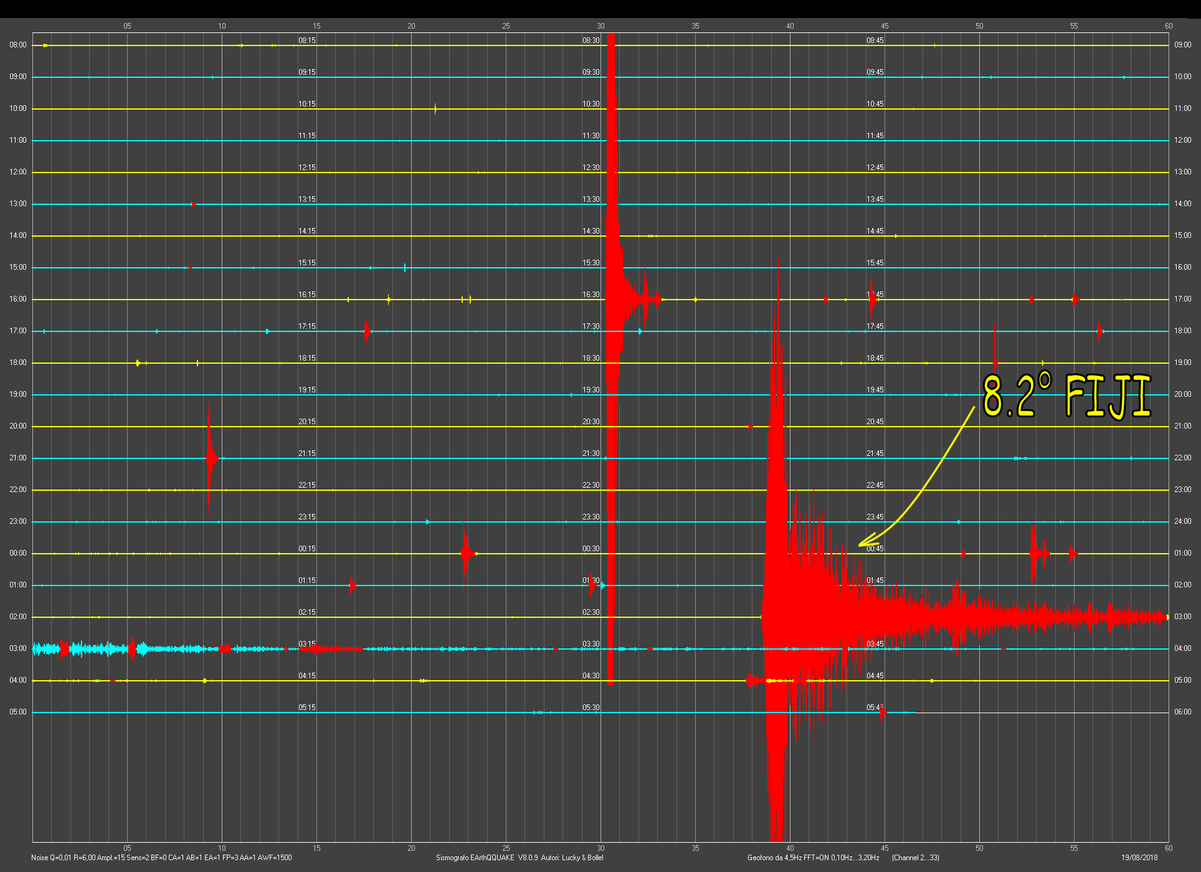Click the 16:15 time label
The height and width of the screenshot is (872, 1201).
click(307, 295)
